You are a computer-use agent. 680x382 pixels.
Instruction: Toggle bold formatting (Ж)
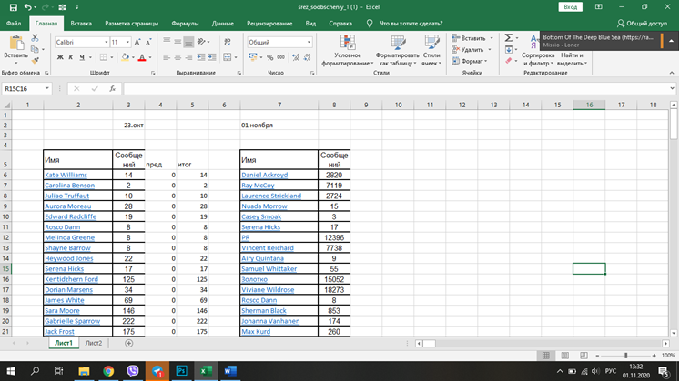click(60, 57)
